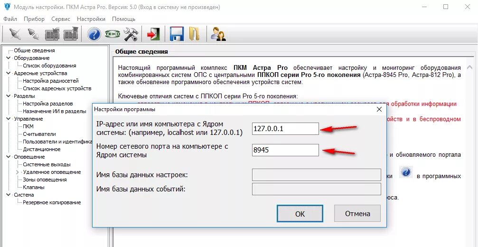Screen dimensions: 478x247
Task: Click the Оборудование tree label
Action: (x=31, y=58)
